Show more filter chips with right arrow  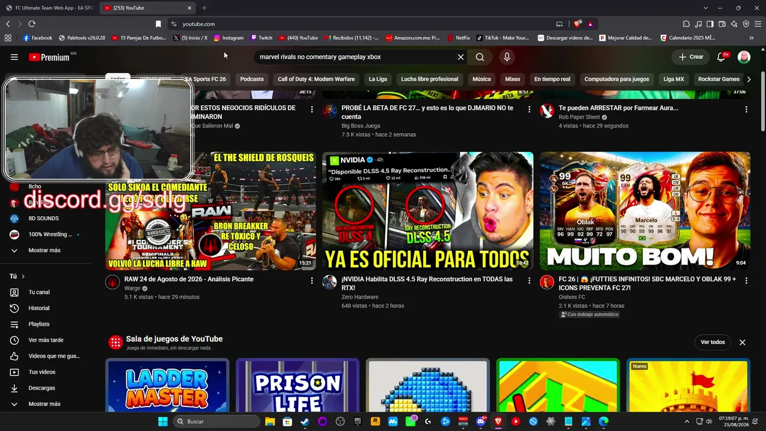click(749, 79)
